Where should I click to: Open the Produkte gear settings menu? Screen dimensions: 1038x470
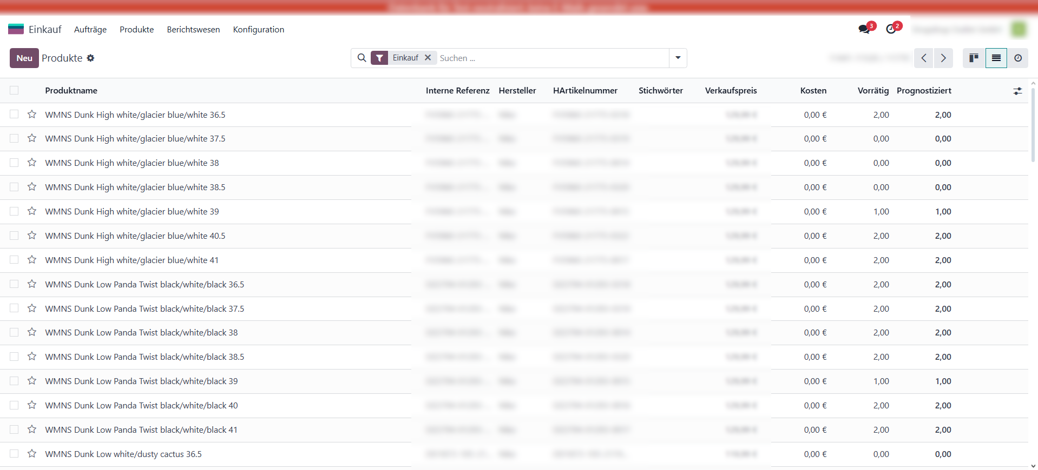[90, 58]
